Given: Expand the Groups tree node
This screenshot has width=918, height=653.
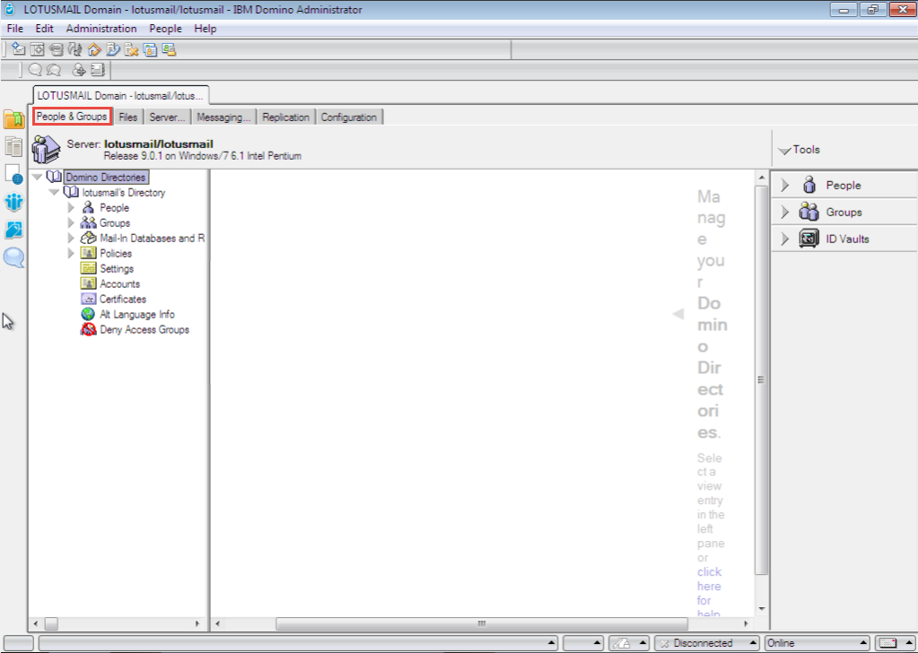Looking at the screenshot, I should tap(71, 223).
